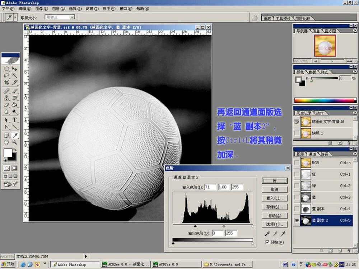Hide the 蓝 副本 2 channel eye
The width and height of the screenshot is (359, 269).
point(297,220)
